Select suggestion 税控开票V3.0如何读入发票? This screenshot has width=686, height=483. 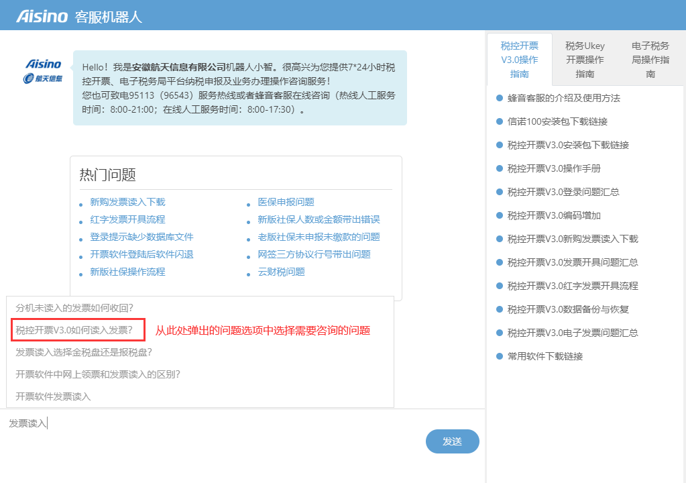pyautogui.click(x=200, y=330)
